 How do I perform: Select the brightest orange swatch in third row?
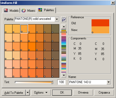[32, 46]
